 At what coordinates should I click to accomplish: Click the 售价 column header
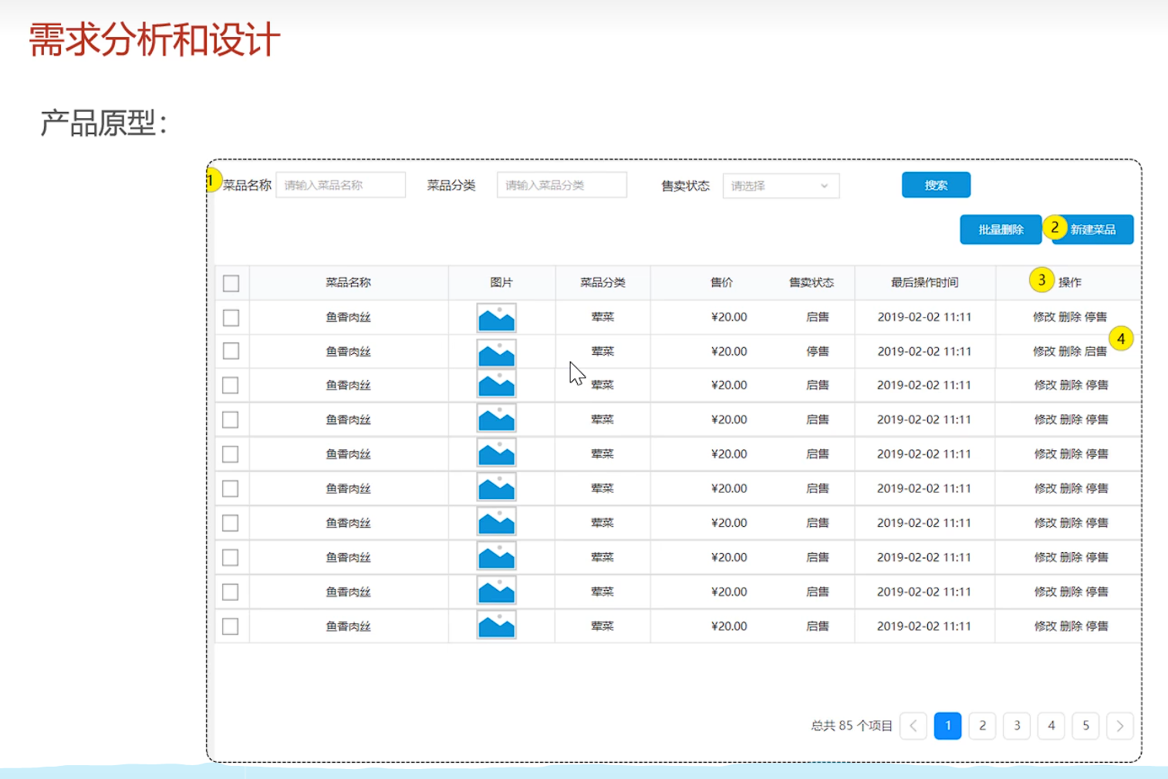click(722, 282)
